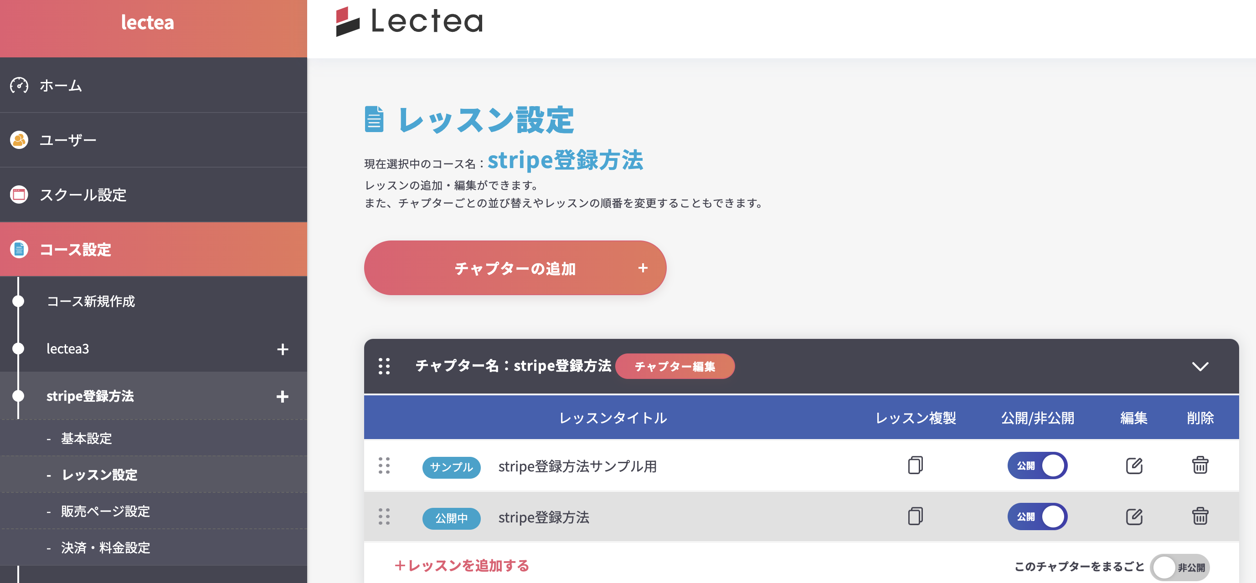
Task: Click the チャプター編集 button
Action: [674, 366]
